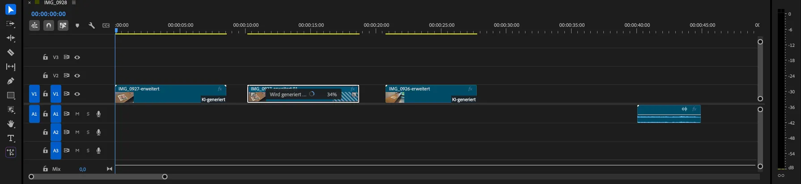Enable voice-over record on A3
The height and width of the screenshot is (184, 801).
click(x=99, y=151)
